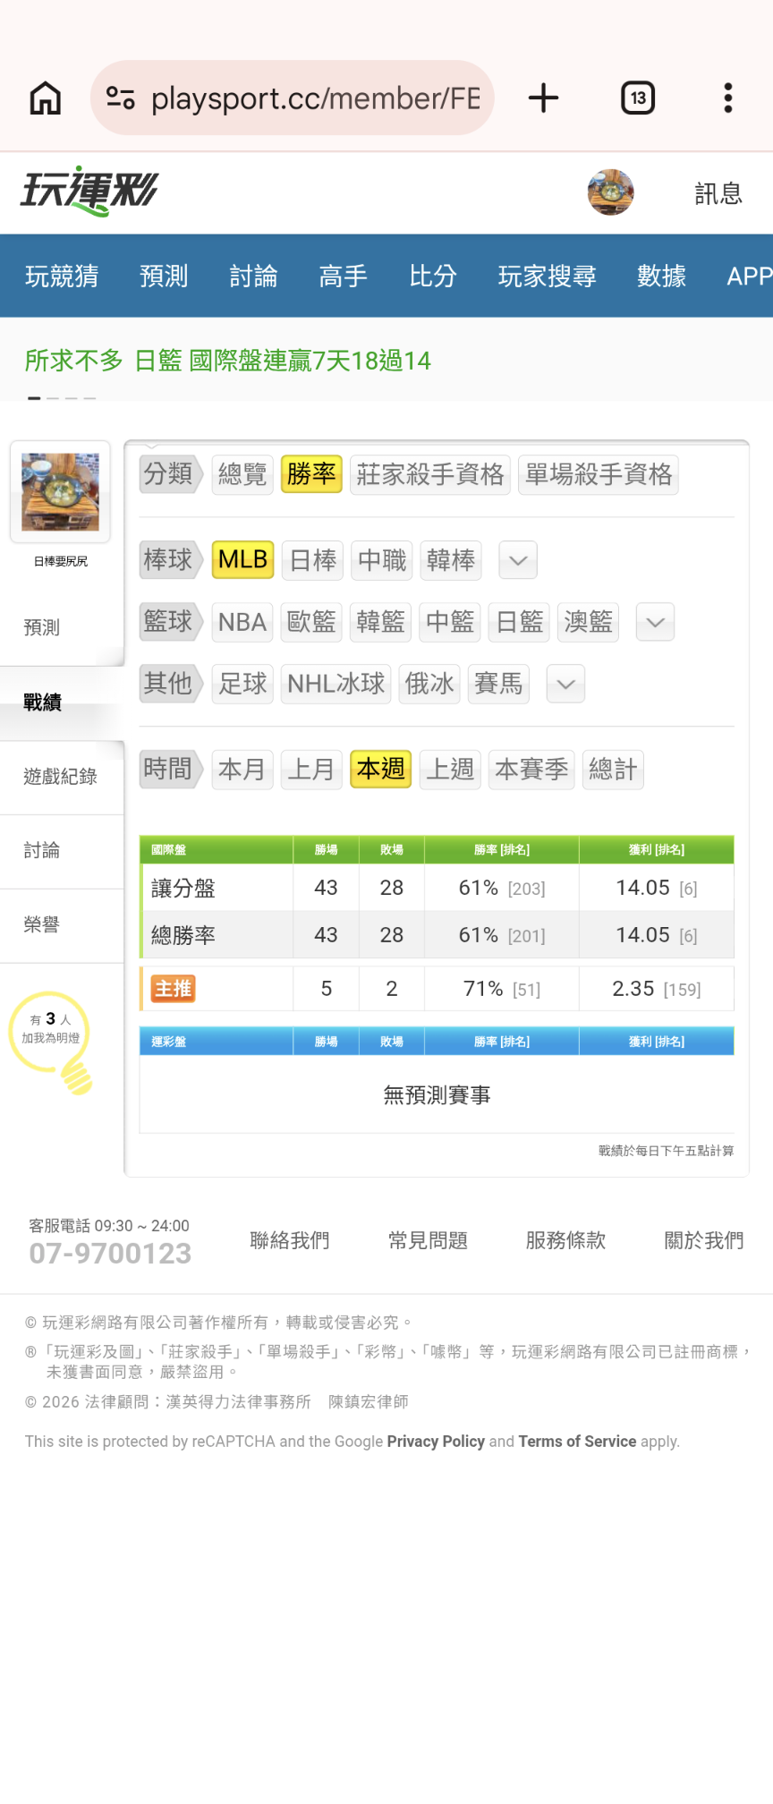Open the 聯絡我們 footer link
Screen dimensions: 773x1804
point(290,1240)
